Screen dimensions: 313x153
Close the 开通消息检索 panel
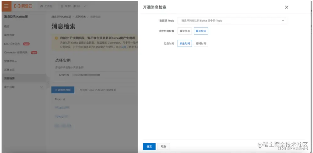(x=286, y=7)
